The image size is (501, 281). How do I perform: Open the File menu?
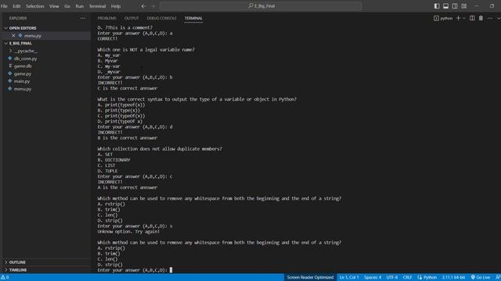[x=4, y=6]
